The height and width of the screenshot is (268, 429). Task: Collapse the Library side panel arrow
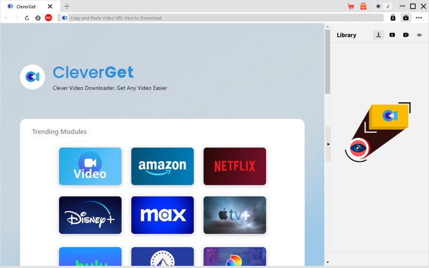(328, 144)
